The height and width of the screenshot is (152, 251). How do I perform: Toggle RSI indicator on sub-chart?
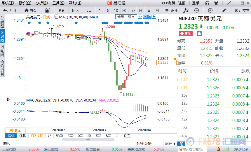pos(108,136)
